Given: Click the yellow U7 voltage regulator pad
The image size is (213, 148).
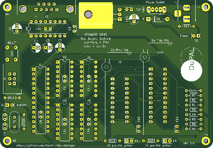Looking at the screenshot, I should tap(96, 16).
